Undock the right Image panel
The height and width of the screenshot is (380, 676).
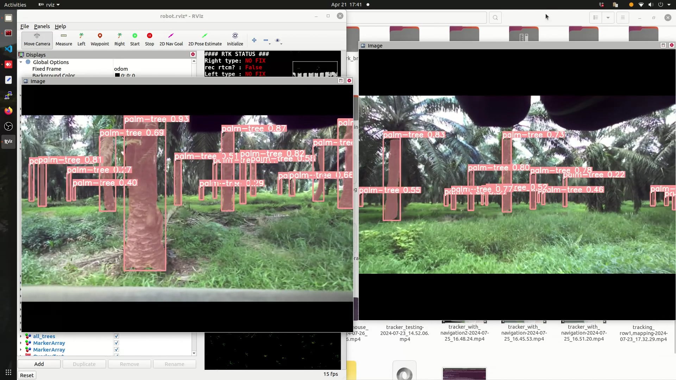point(663,45)
